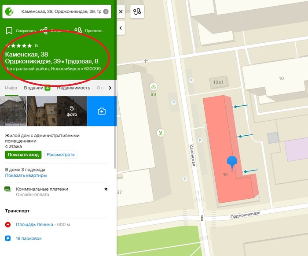Open Коммунальные платежи external arrow

point(106,189)
